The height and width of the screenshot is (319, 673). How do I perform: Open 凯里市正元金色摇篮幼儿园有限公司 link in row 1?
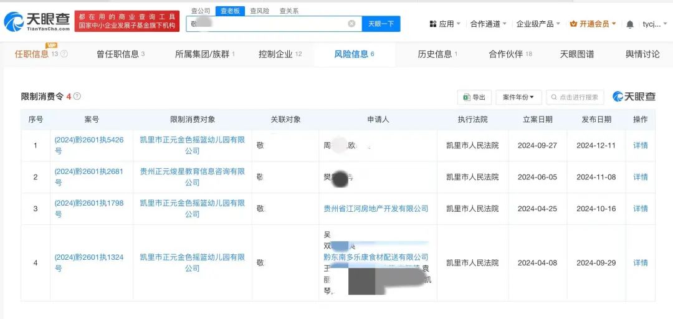[193, 145]
